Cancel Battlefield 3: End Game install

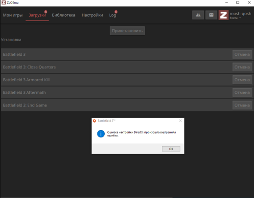point(242,105)
